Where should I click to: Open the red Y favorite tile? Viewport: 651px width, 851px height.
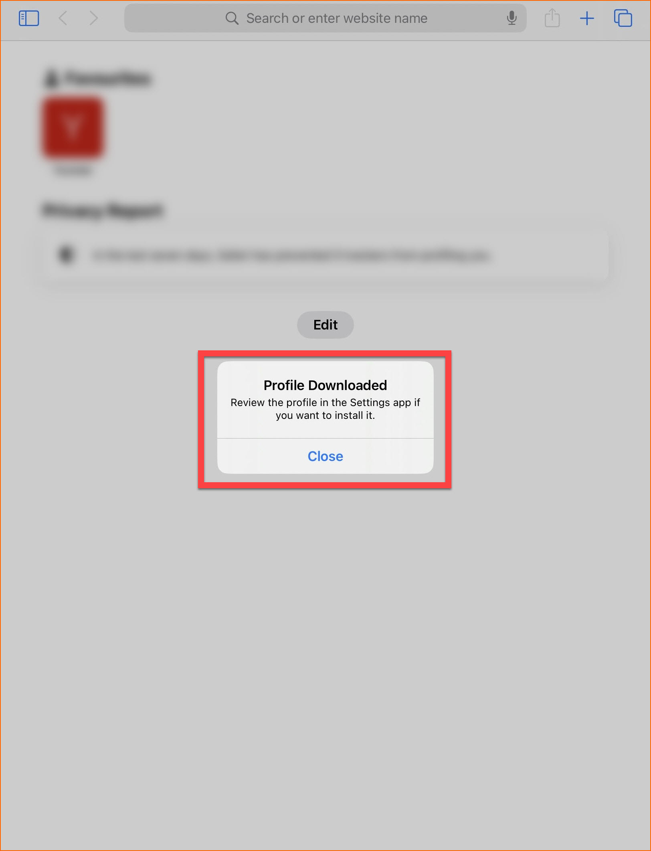point(73,128)
